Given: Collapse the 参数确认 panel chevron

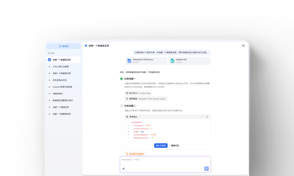Looking at the screenshot, I should tap(140, 117).
